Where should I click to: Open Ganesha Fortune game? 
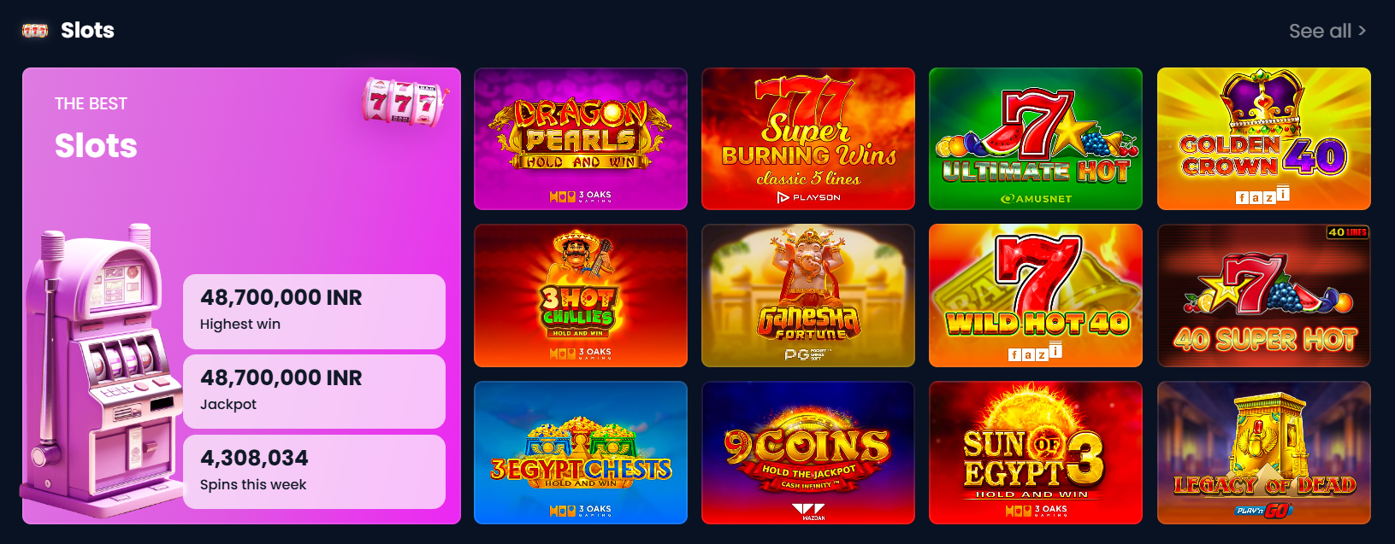[x=808, y=295]
